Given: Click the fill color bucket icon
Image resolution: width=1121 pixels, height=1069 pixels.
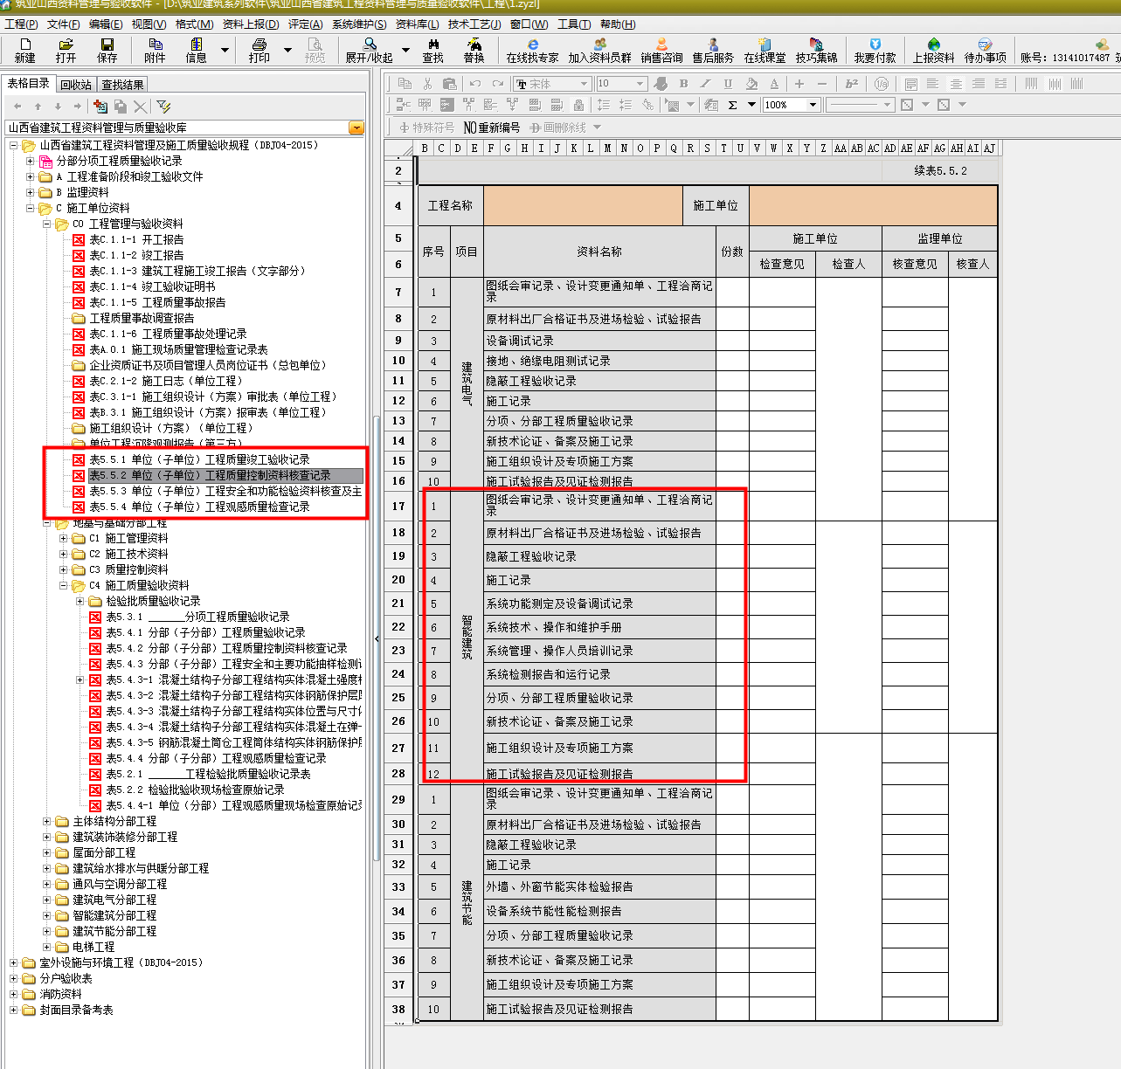Looking at the screenshot, I should click(751, 83).
